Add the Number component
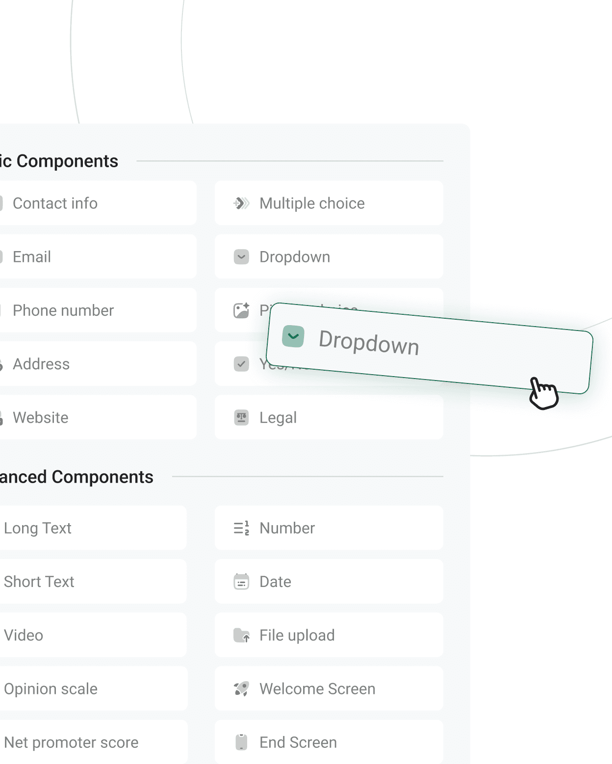This screenshot has height=764, width=612. point(329,528)
